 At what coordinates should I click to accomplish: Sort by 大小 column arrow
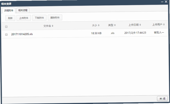(x=99, y=25)
